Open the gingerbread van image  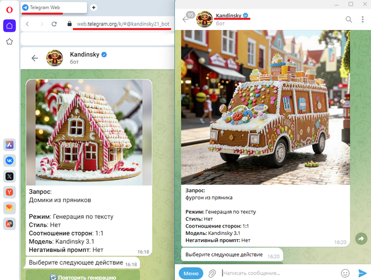[x=266, y=107]
